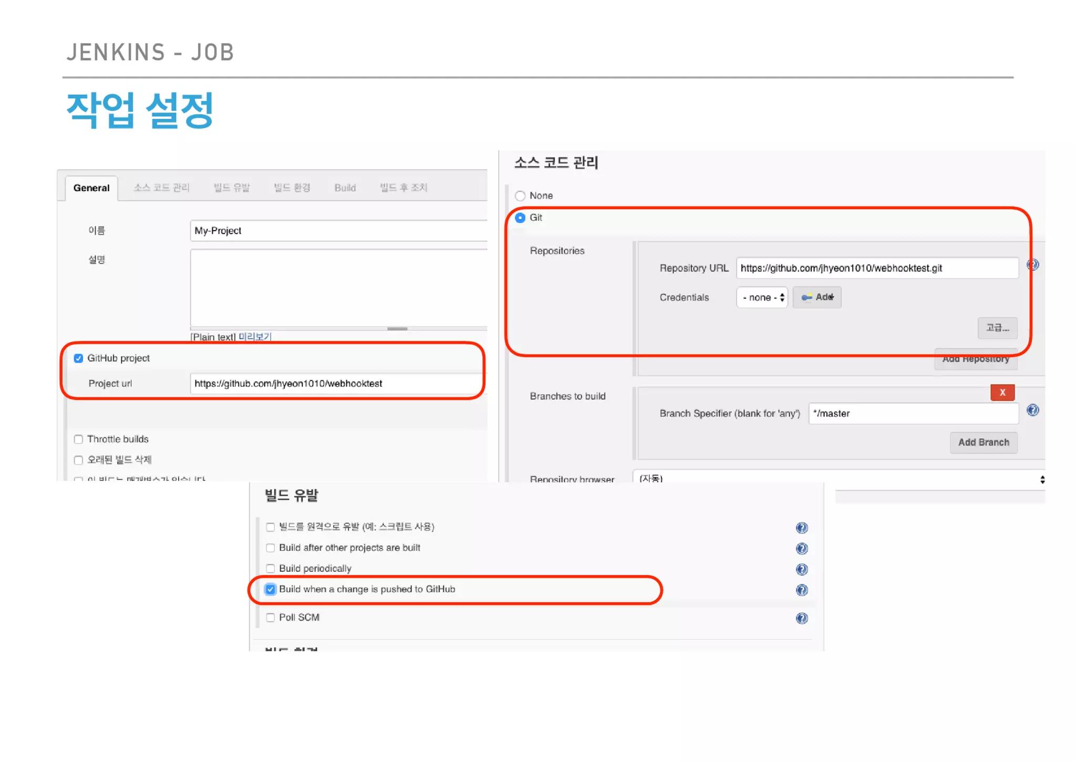
Task: Select the None source control radio button
Action: click(x=520, y=196)
